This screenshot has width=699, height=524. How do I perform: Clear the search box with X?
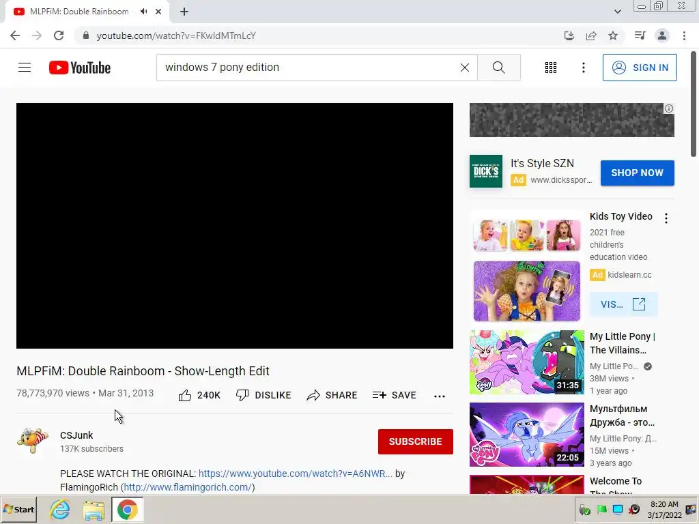[x=464, y=68]
